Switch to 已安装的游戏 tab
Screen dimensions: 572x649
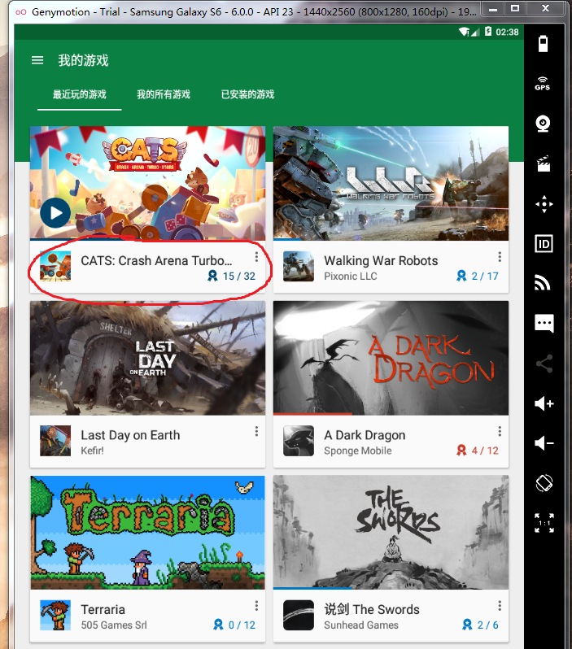tap(247, 95)
